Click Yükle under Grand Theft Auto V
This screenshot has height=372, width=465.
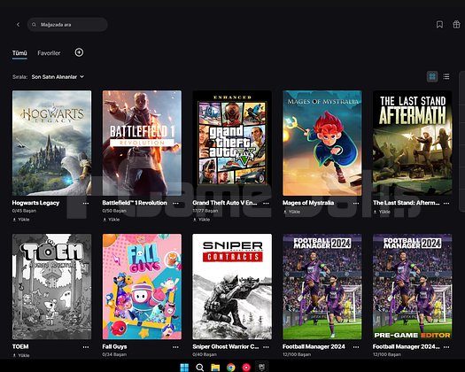click(201, 220)
